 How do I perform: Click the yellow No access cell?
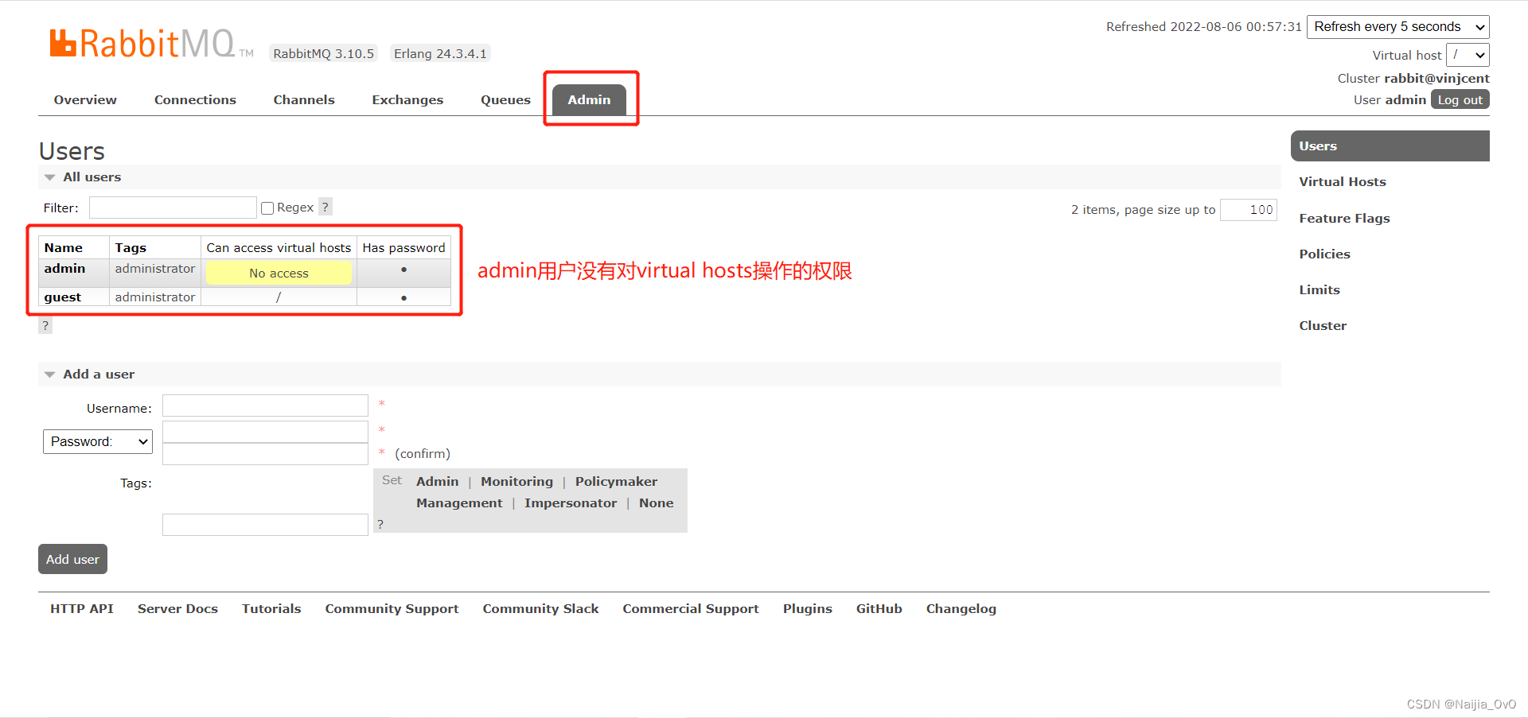pyautogui.click(x=279, y=274)
